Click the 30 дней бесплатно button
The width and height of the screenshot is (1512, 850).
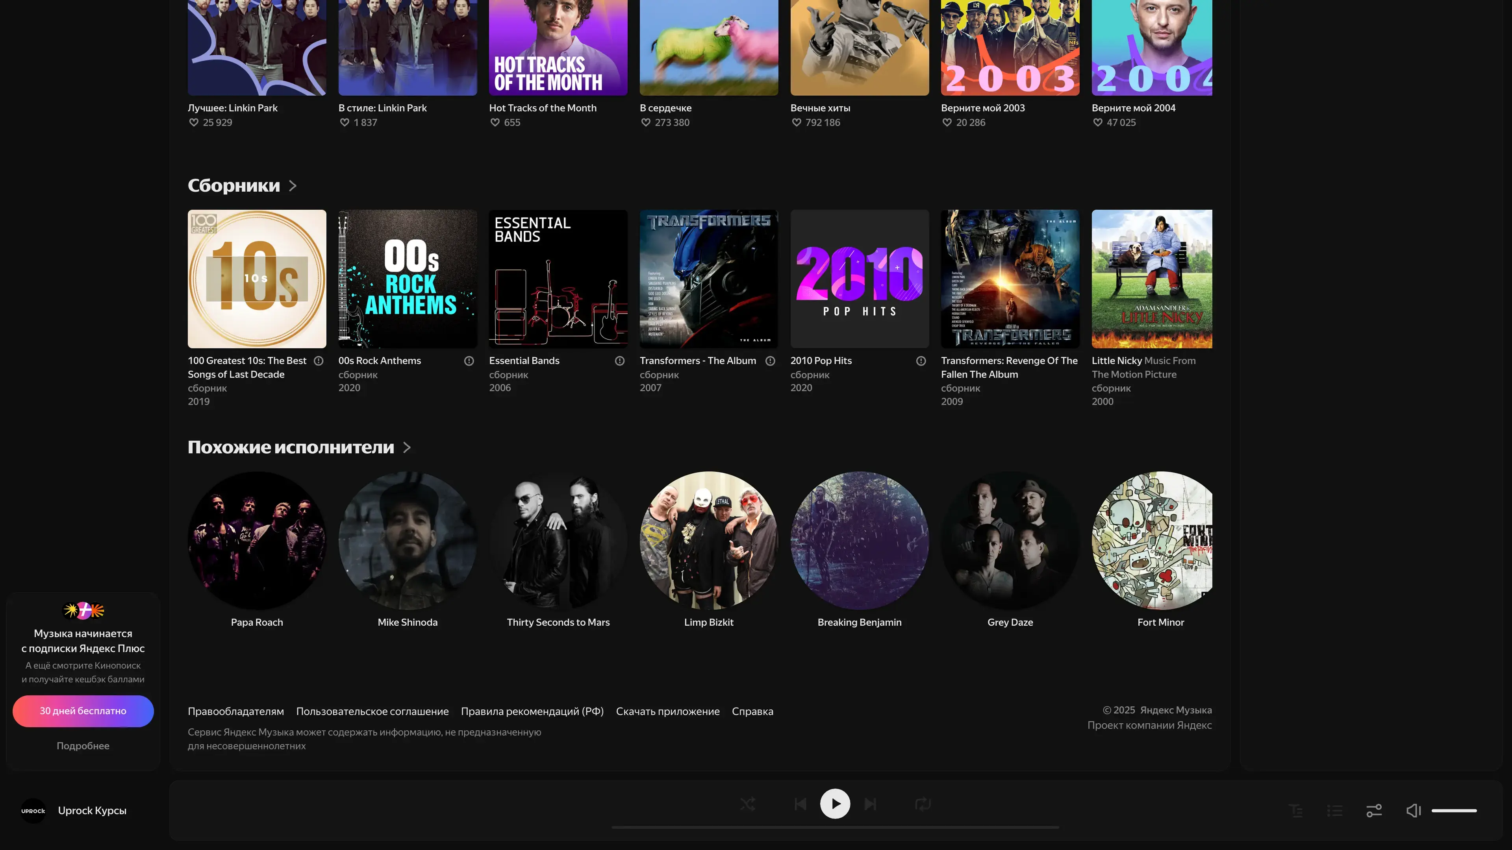tap(83, 710)
